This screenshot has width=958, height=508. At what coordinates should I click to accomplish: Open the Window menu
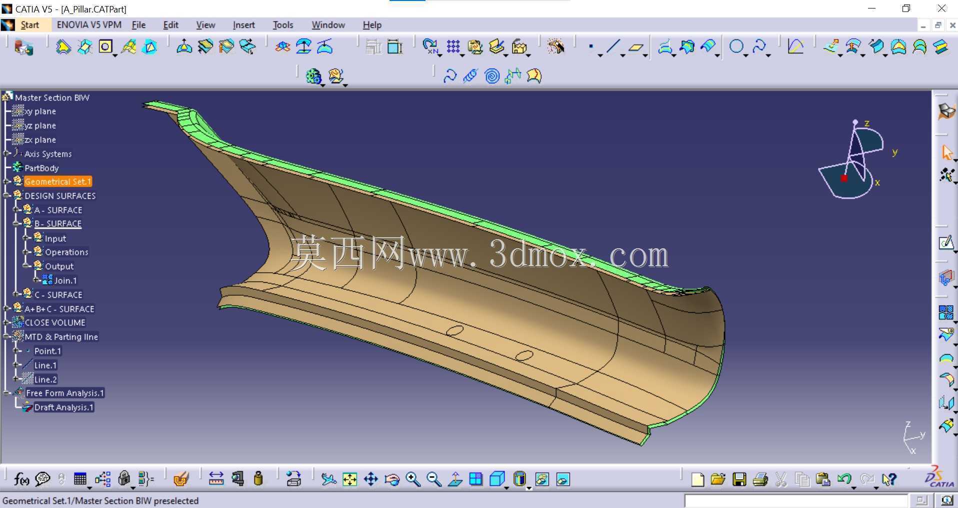click(x=328, y=25)
